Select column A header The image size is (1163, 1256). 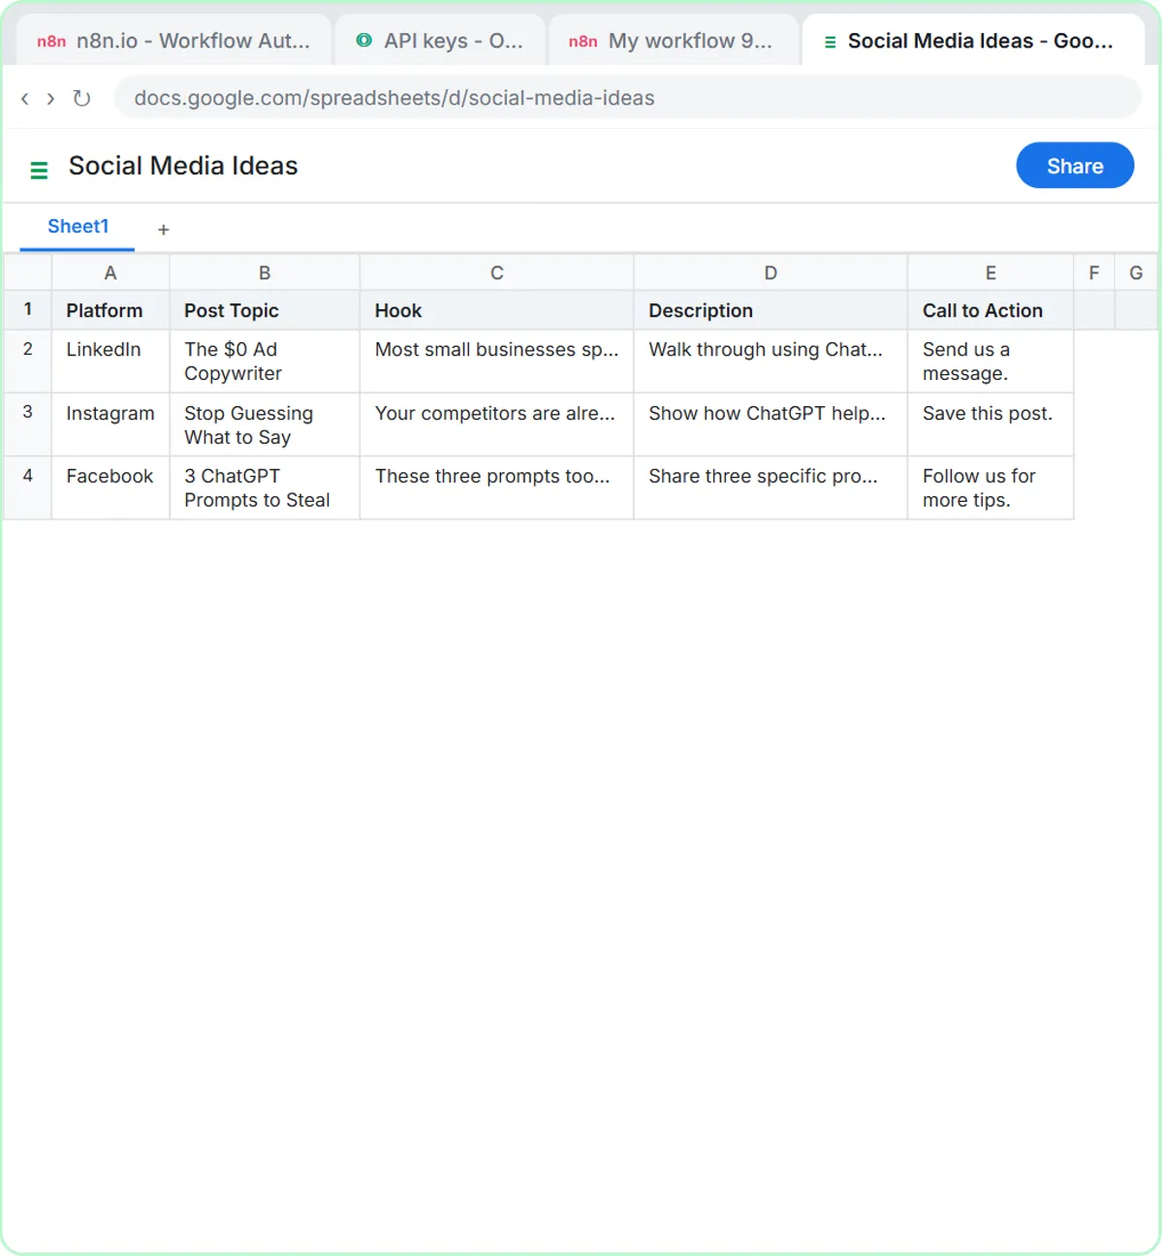click(x=110, y=272)
